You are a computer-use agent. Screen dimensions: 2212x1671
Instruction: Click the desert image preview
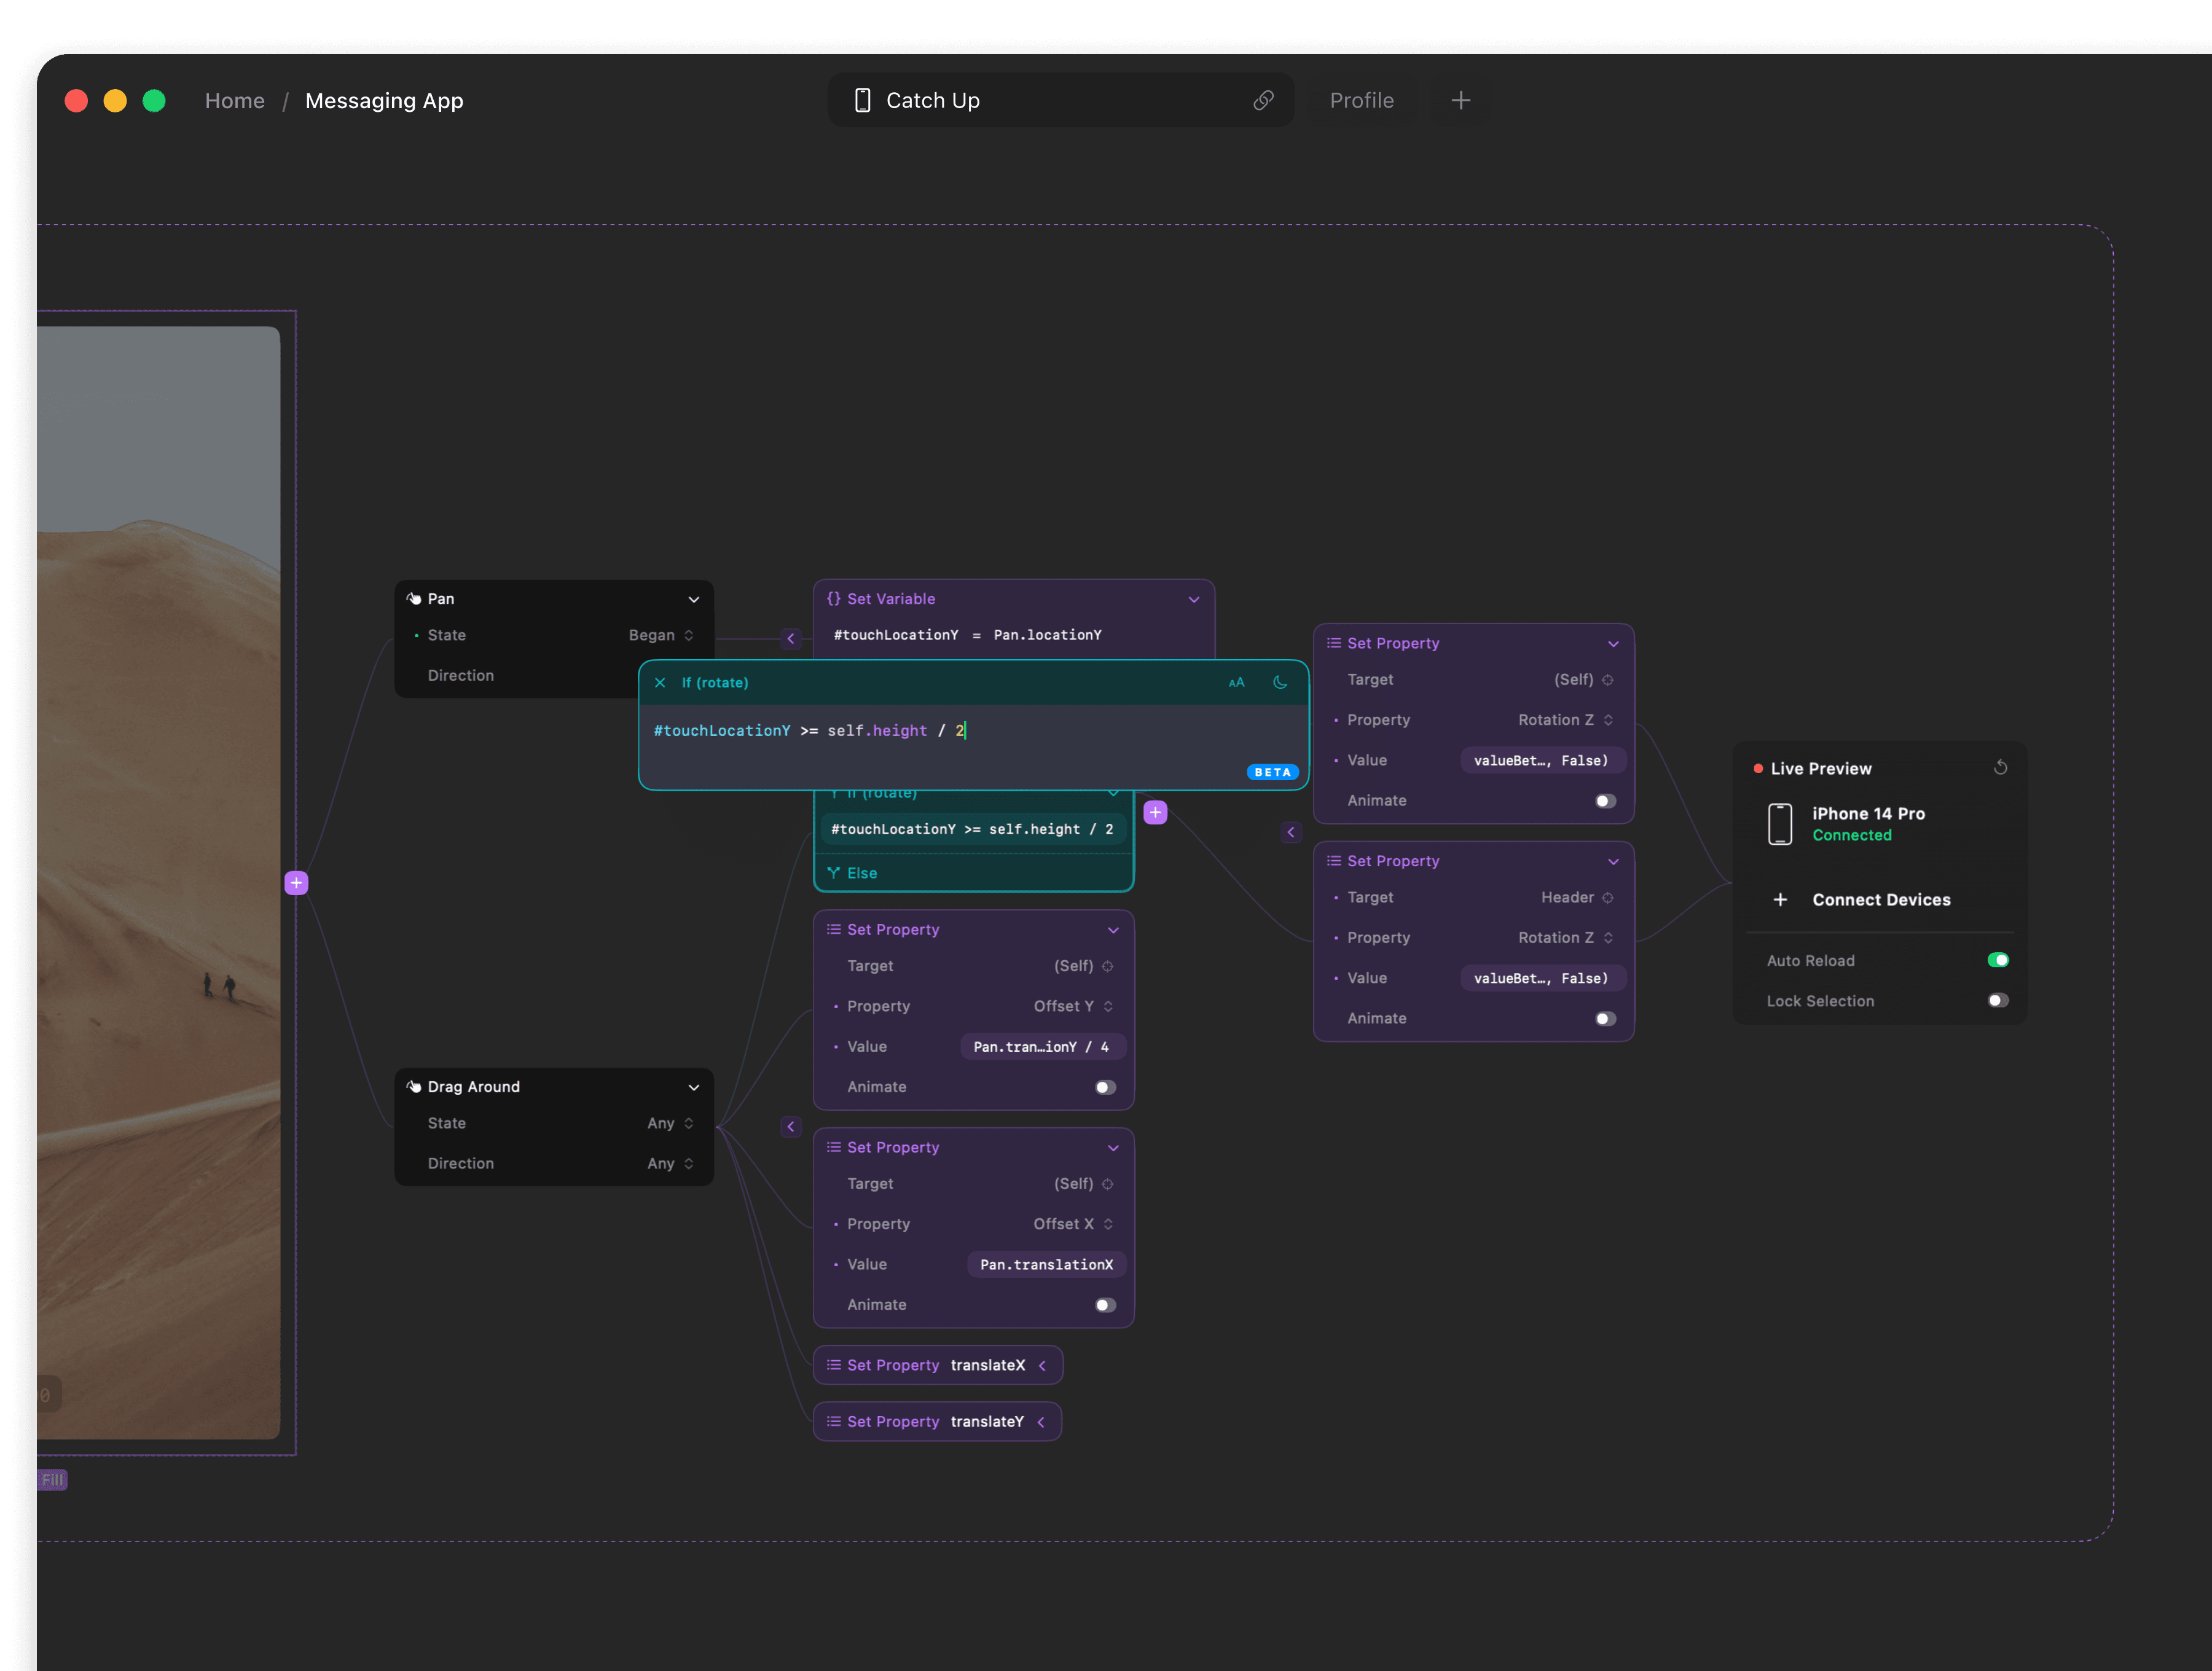pos(158,883)
